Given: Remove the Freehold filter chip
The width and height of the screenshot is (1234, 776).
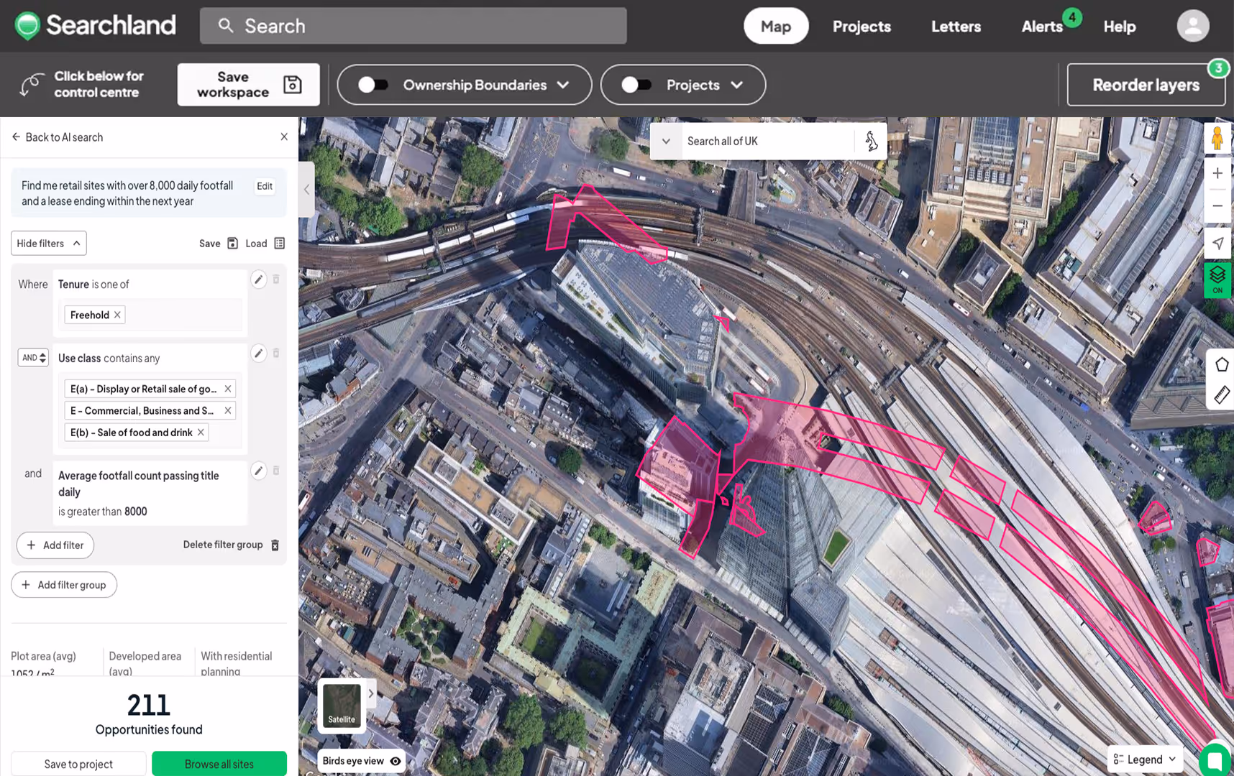Looking at the screenshot, I should click(117, 315).
